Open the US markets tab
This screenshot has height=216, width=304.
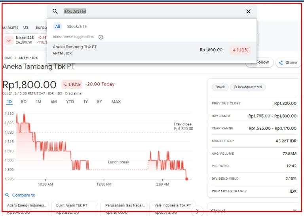coord(26,28)
